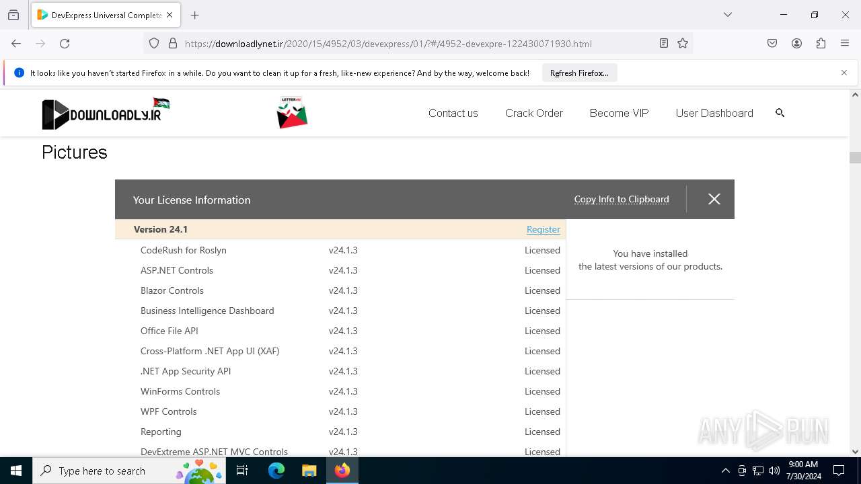The image size is (861, 484).
Task: Click Cross-Platform .NET App UI (XAF)
Action: click(x=210, y=351)
